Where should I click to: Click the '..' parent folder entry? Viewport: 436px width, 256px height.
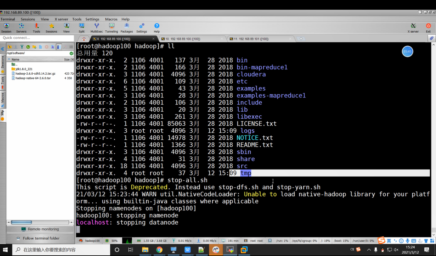point(14,64)
